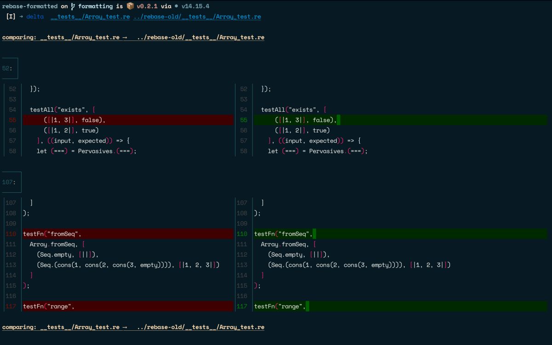Screen dimensions: 552x345
Task: Click left pane "(Seq.(cons(1, cons(2..." line 113
Action: click(128, 265)
